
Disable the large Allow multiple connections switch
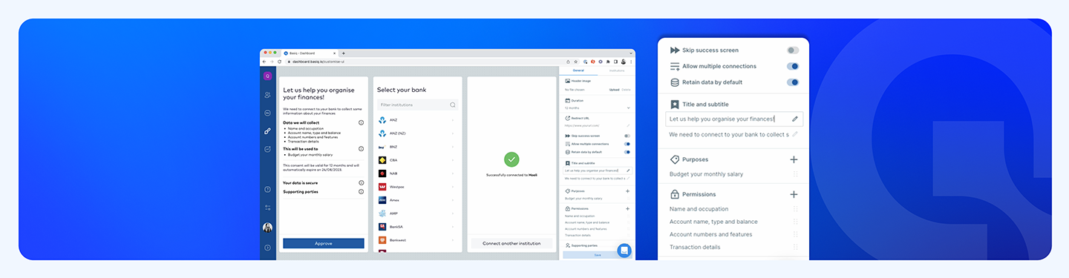793,66
